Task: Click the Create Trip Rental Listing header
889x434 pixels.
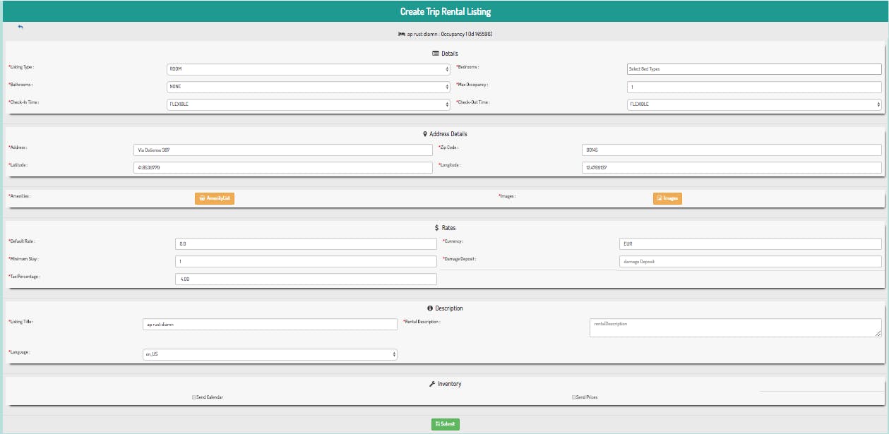Action: click(x=446, y=11)
